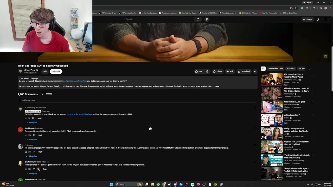Select the From Crime Zone chip
This screenshot has height=187, width=333.
[276, 69]
